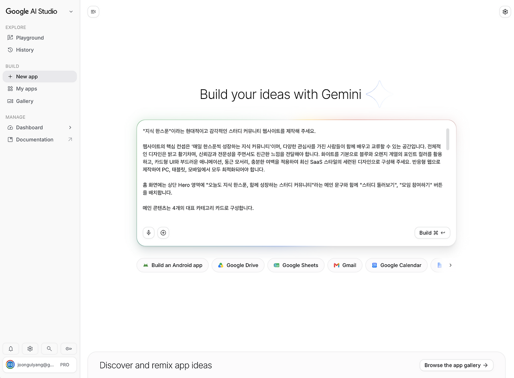Image resolution: width=514 pixels, height=378 pixels.
Task: Click the Build button
Action: (432, 233)
